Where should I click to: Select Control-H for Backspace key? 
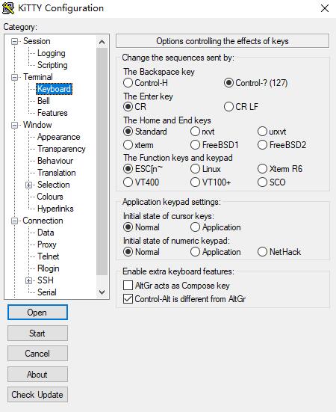click(128, 83)
